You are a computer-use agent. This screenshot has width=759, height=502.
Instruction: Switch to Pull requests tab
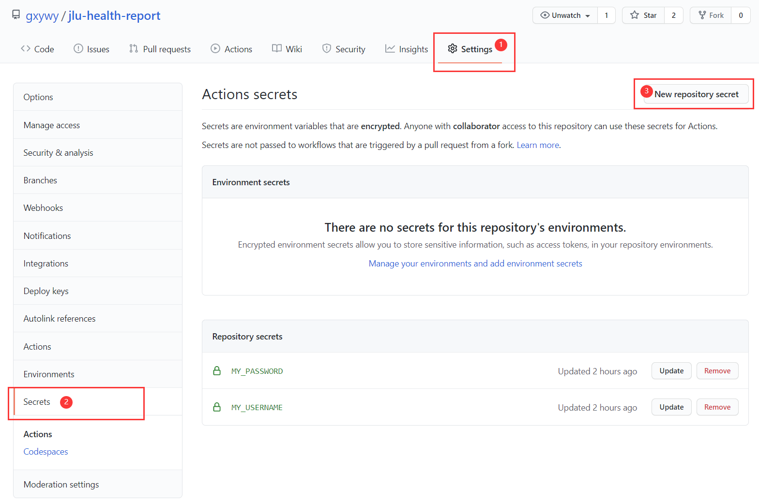160,49
